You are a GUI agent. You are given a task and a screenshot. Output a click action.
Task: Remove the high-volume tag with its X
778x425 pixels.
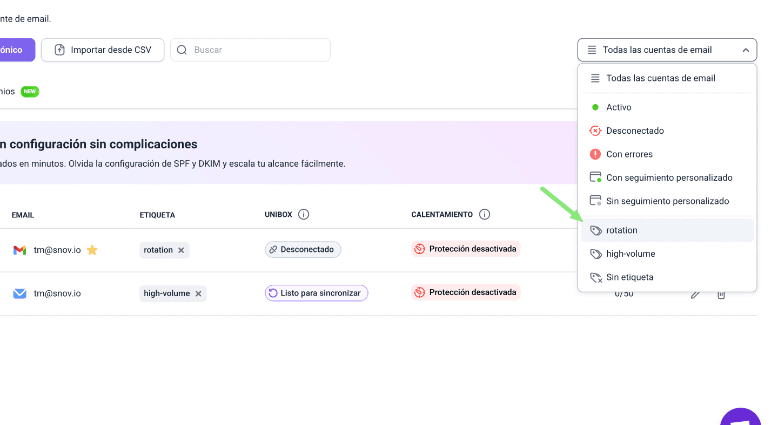tap(198, 293)
